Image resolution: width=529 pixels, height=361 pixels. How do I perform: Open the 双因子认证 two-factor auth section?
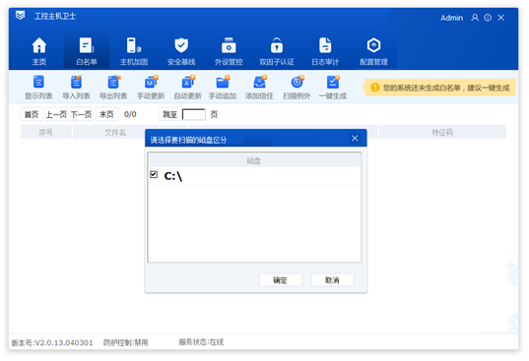[276, 51]
